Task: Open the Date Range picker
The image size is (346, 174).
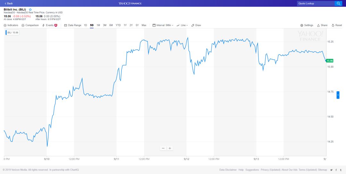Action: pyautogui.click(x=73, y=25)
